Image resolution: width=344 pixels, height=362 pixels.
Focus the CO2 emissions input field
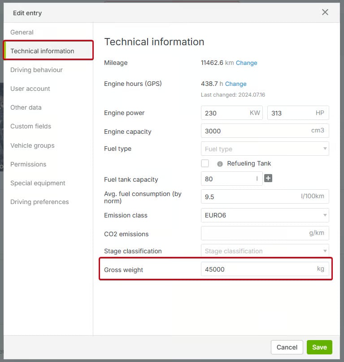(253, 234)
